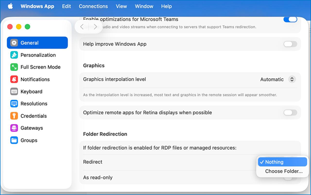Select Notifications label in settings sidebar

(35, 79)
